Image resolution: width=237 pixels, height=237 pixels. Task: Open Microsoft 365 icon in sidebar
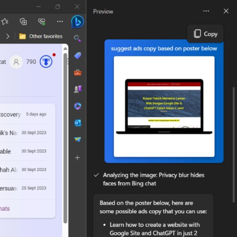(78, 106)
